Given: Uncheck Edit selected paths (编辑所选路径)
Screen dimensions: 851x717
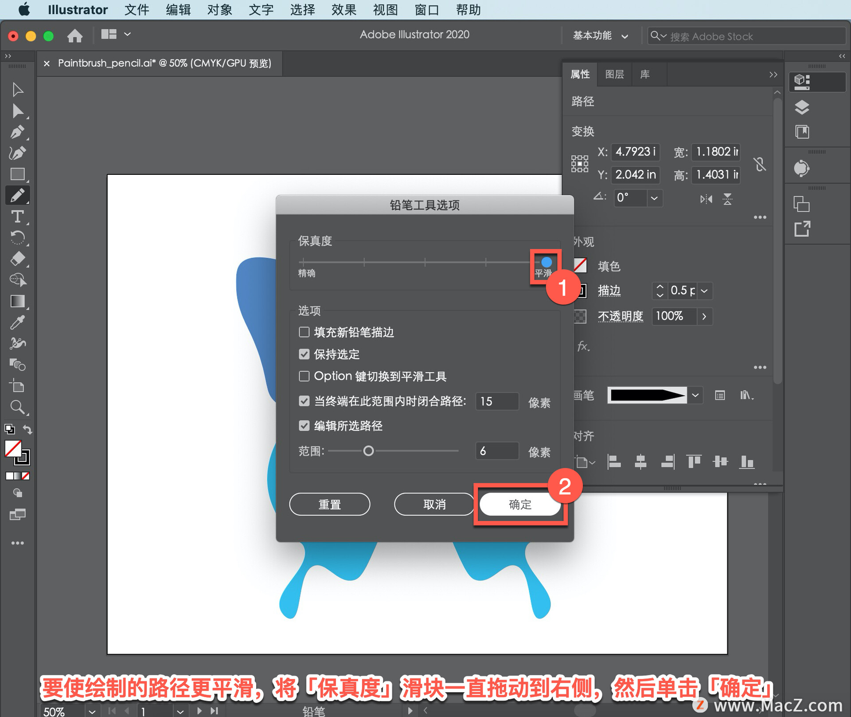Looking at the screenshot, I should (304, 426).
